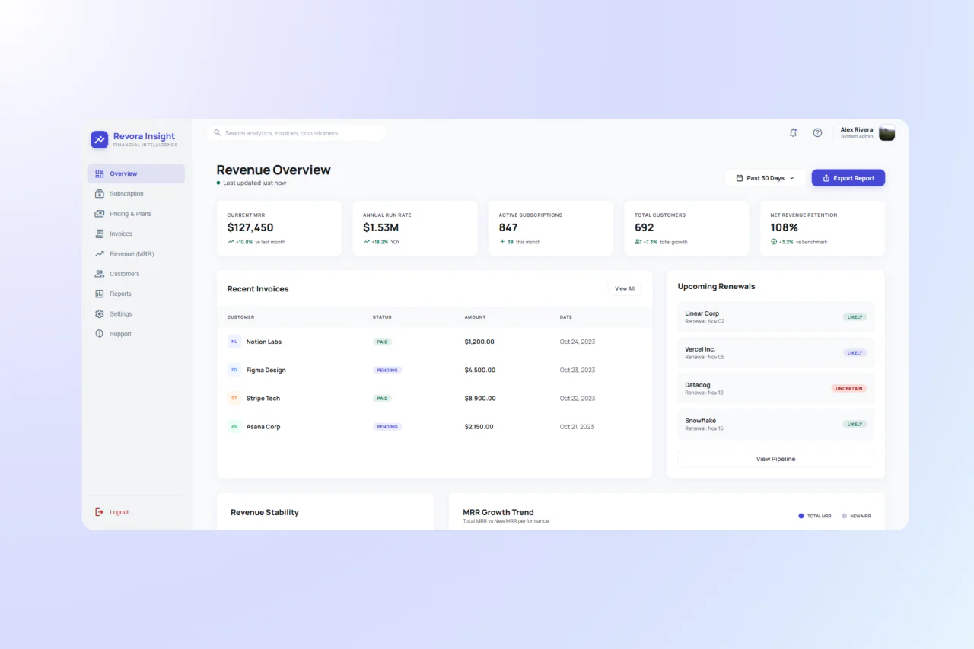
Task: Click the View Pipeline button
Action: pyautogui.click(x=775, y=459)
